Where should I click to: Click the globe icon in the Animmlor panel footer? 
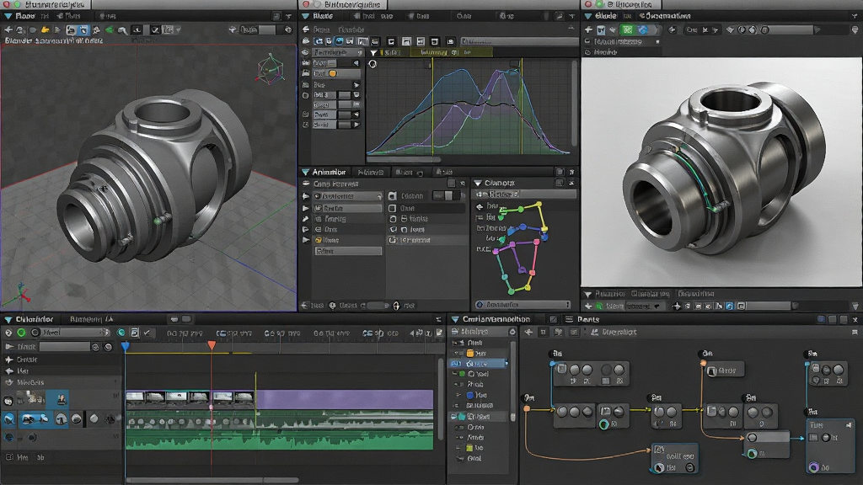tap(332, 305)
